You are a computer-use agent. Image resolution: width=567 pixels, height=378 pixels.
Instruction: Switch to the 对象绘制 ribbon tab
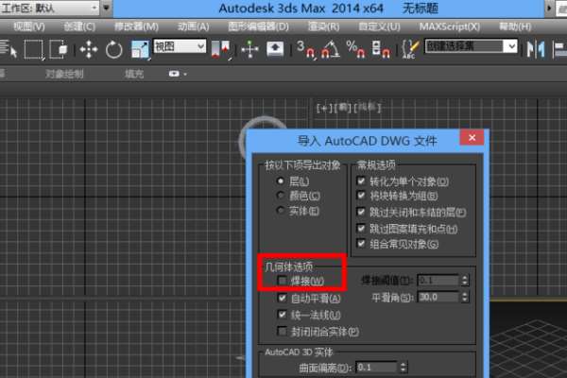pyautogui.click(x=64, y=74)
